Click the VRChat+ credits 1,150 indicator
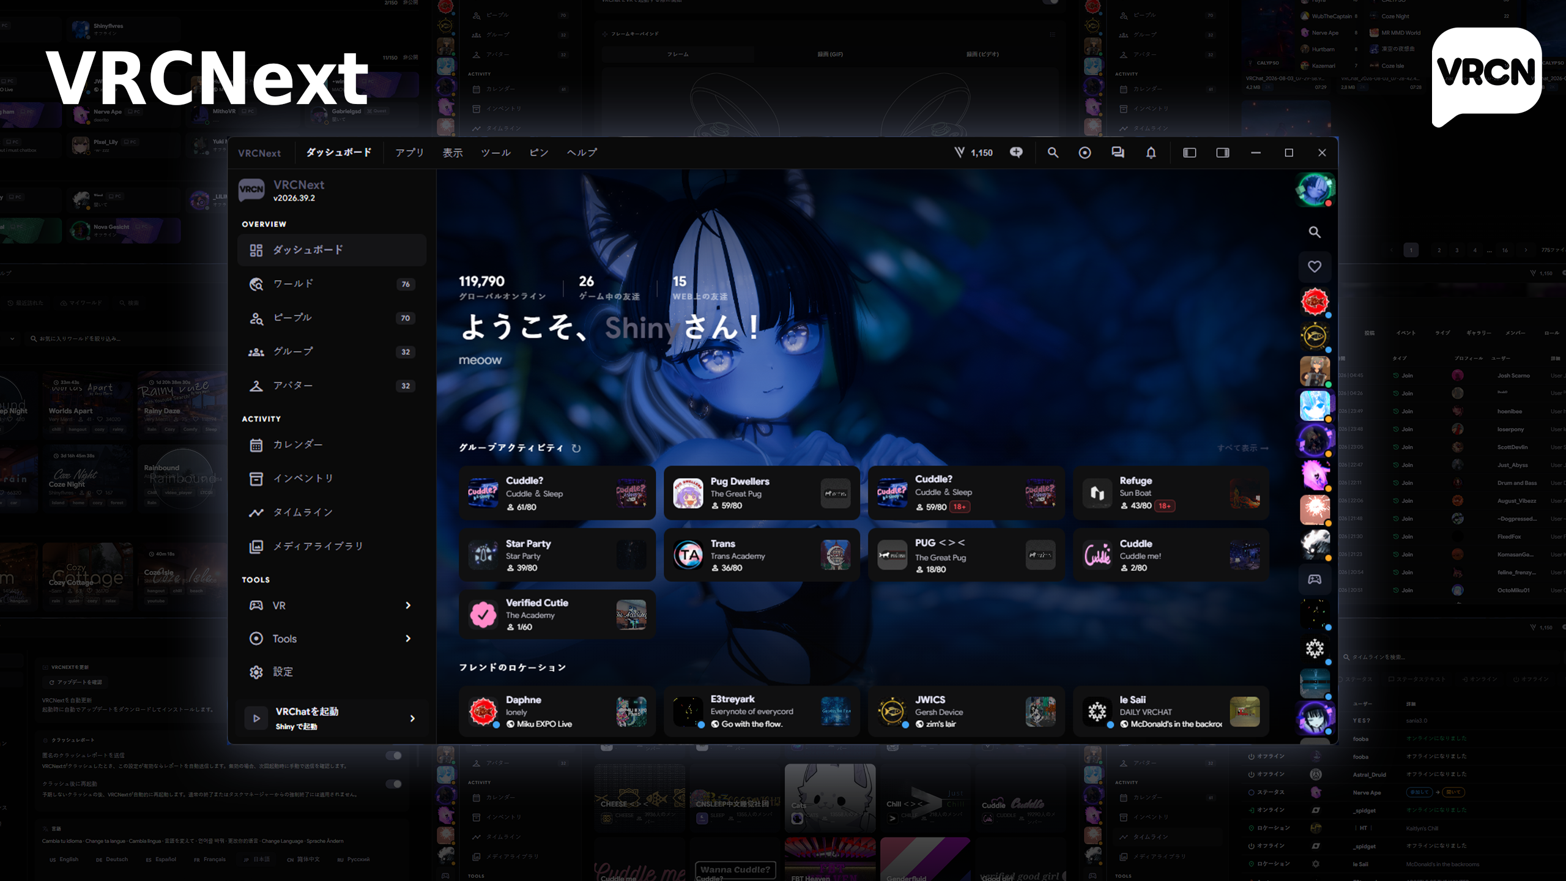 point(974,152)
